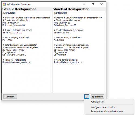Viewport: 135px width, 115px height.
Task: Click [Konfiguration] header in Standard-Konfiguration
Action: pyautogui.click(x=61, y=13)
